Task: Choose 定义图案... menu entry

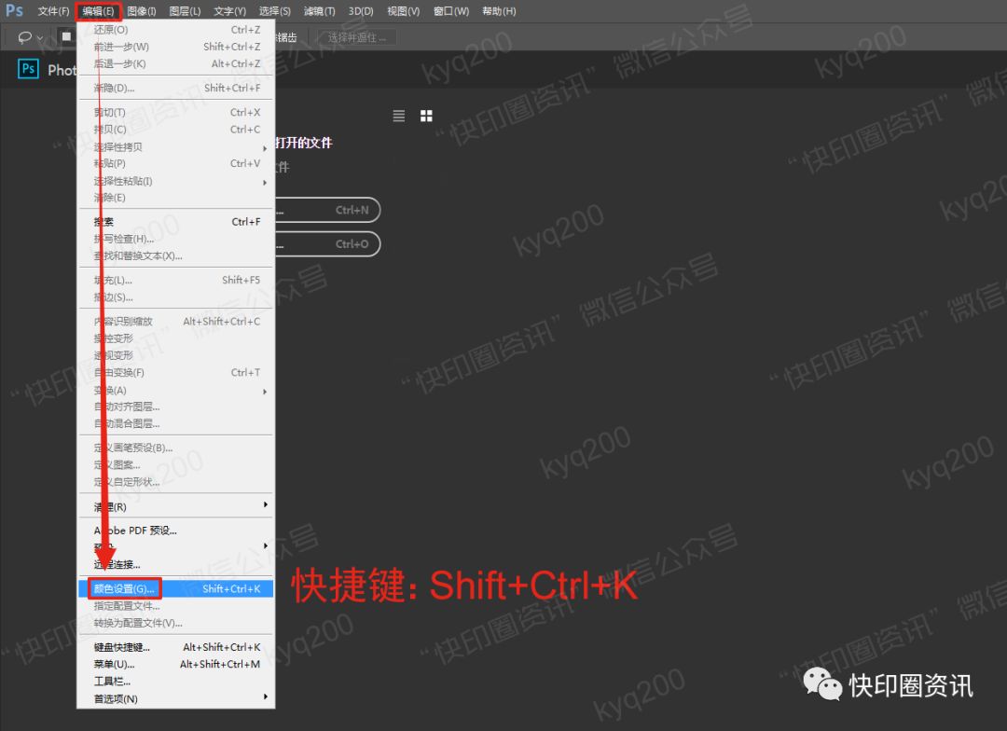Action: tap(176, 465)
